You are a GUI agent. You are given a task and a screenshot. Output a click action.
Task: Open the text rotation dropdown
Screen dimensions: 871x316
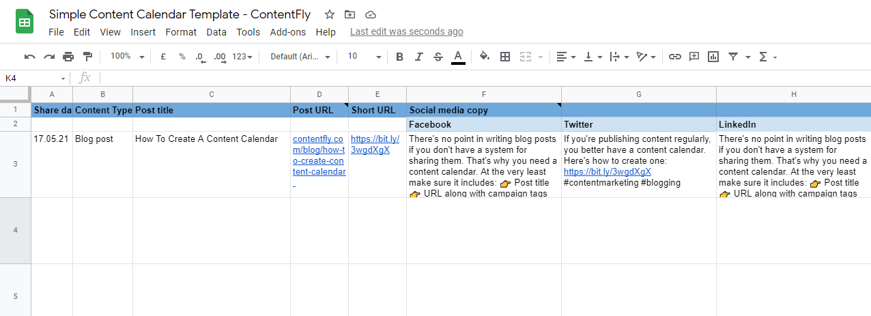(x=646, y=57)
